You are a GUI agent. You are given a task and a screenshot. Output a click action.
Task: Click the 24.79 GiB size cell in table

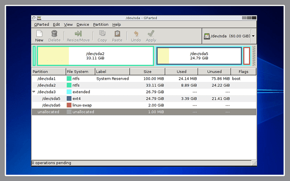tap(155, 99)
